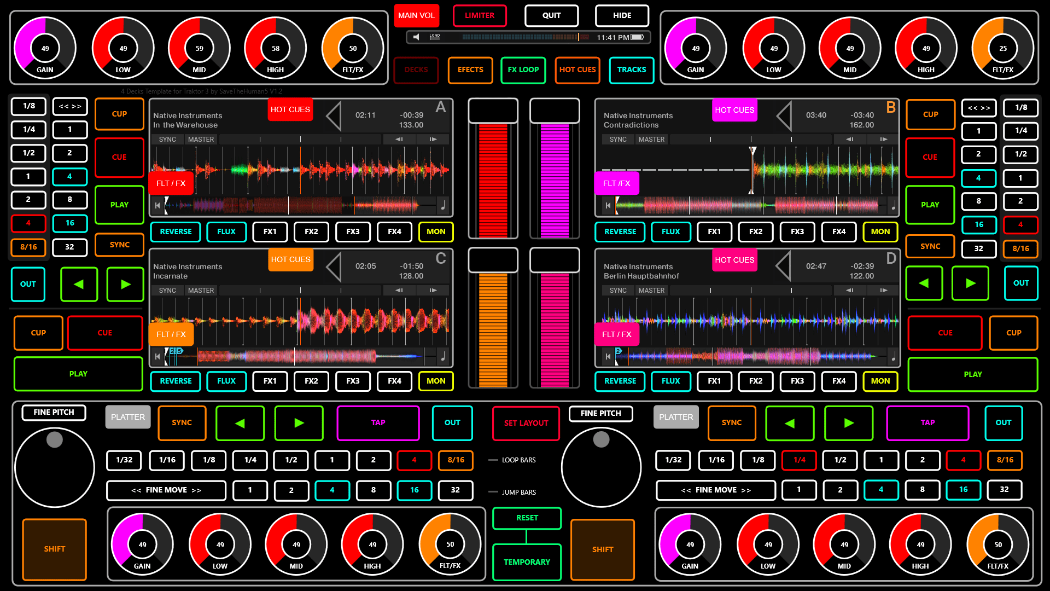Toggle REVERSE under Deck C
The height and width of the screenshot is (591, 1050).
(176, 381)
